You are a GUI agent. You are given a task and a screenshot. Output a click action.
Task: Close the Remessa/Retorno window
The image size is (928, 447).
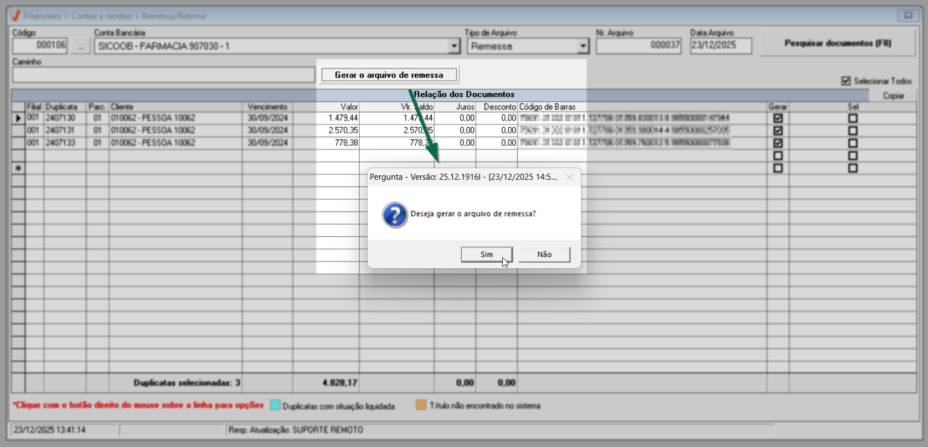tap(908, 15)
